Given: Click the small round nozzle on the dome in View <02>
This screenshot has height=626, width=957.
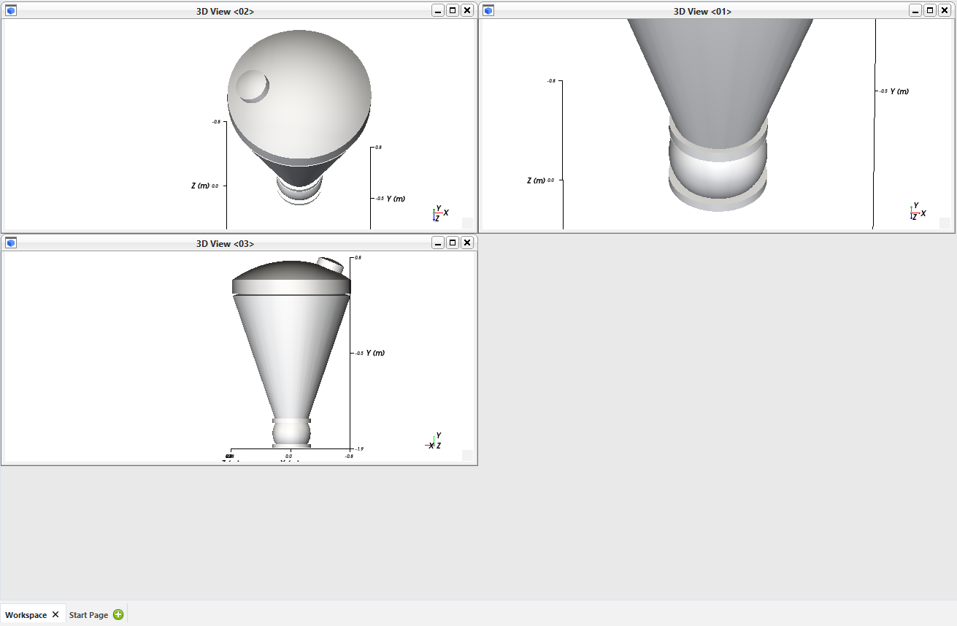Looking at the screenshot, I should (x=253, y=85).
